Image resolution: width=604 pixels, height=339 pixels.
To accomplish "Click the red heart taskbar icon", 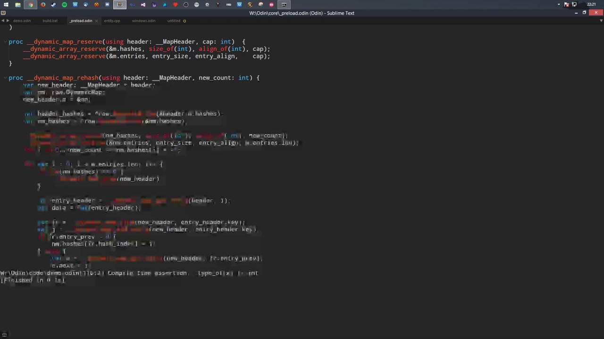I will [x=175, y=5].
